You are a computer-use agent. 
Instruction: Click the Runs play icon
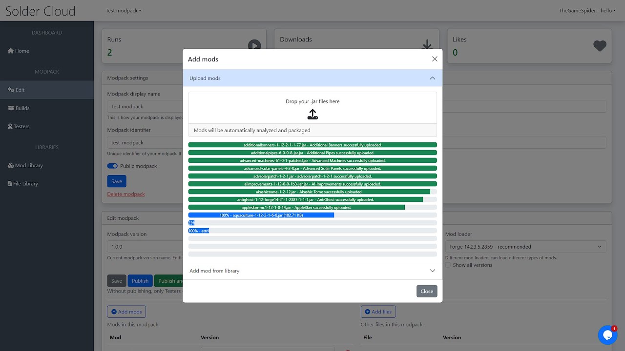tap(254, 45)
